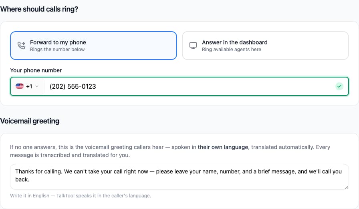Click the green validation checkmark icon
The image size is (359, 209).
[x=339, y=86]
